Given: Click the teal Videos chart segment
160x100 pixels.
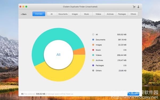Looking at the screenshot, I should (49, 37).
